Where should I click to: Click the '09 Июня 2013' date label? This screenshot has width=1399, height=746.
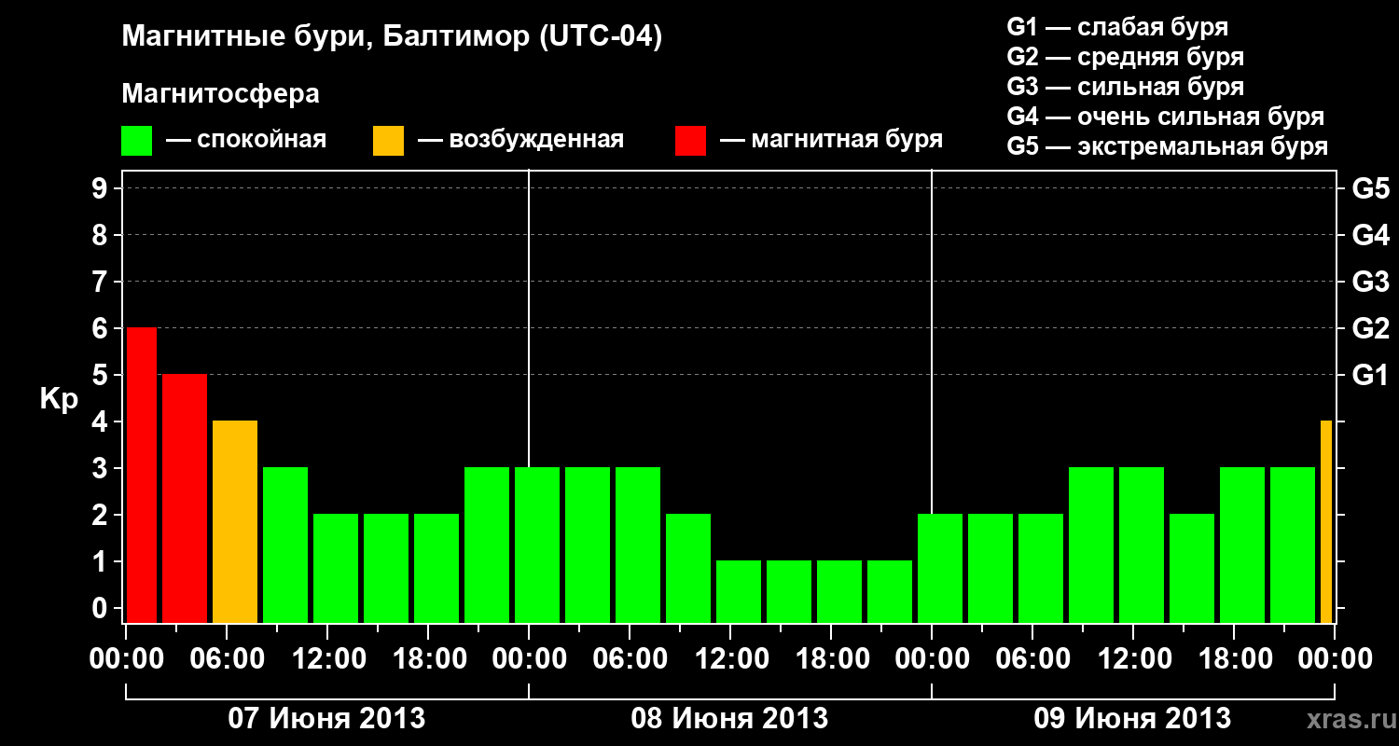pos(1132,718)
